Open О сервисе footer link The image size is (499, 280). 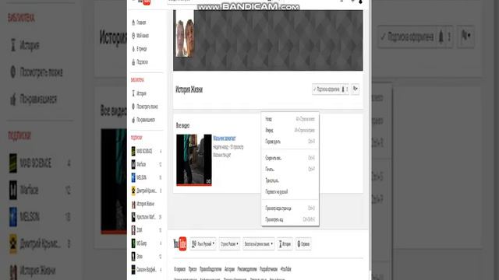coord(180,269)
